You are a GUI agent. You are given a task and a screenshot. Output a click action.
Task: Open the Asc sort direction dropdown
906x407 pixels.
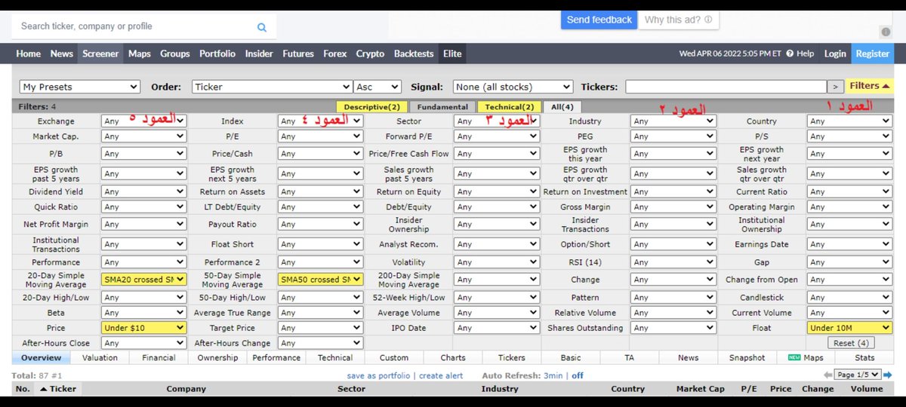[x=378, y=87]
